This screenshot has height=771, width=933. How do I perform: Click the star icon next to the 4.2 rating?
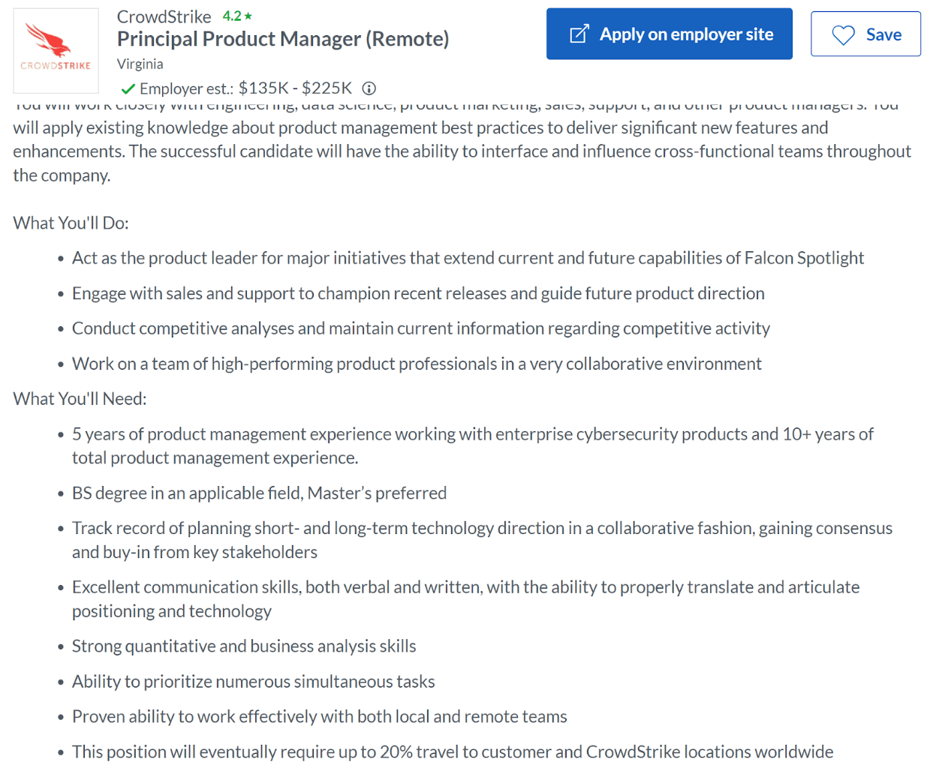[248, 14]
